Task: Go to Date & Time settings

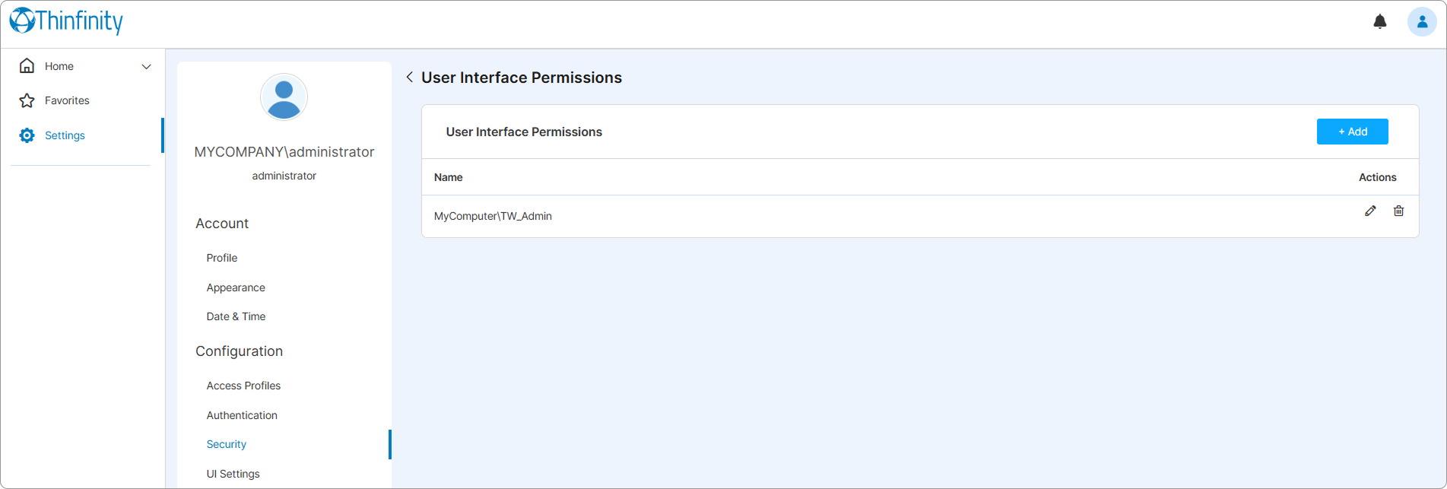Action: pos(236,316)
